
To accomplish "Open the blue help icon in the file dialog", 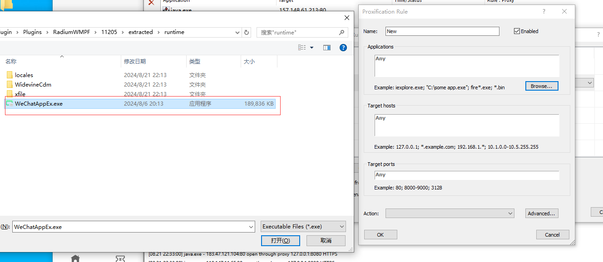I will coord(343,48).
